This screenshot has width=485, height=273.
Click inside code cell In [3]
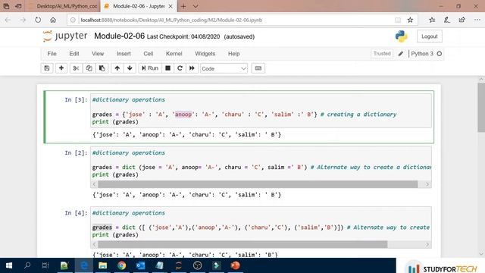coord(261,111)
